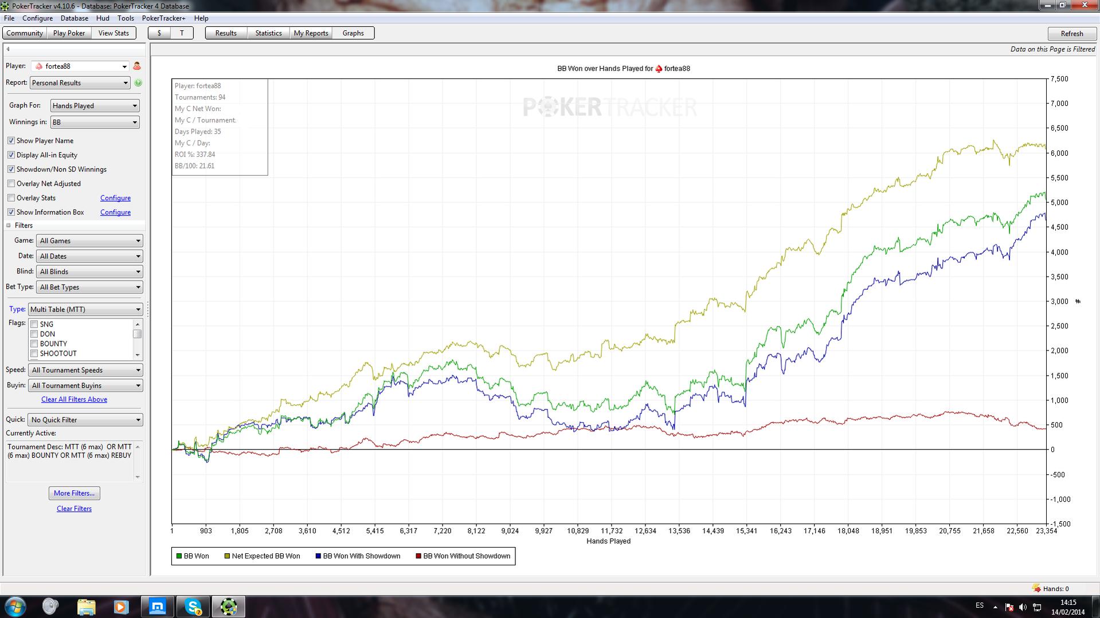Check the SNG flag checkbox
Viewport: 1100px width, 618px height.
(x=34, y=324)
